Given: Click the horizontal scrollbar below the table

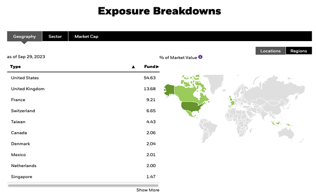Looking at the screenshot, I should point(83,185).
